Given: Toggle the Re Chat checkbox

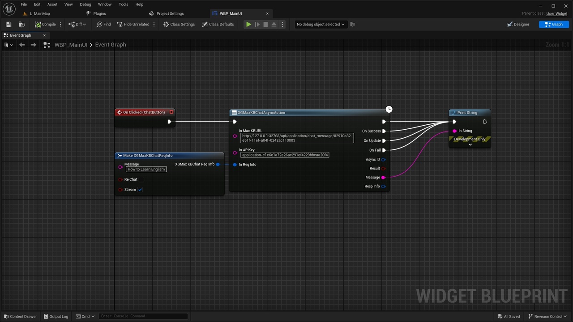Looking at the screenshot, I should click(141, 179).
